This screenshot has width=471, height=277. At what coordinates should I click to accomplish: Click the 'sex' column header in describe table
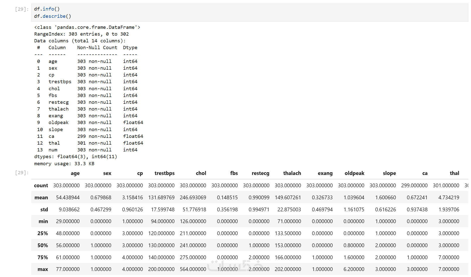pyautogui.click(x=107, y=173)
